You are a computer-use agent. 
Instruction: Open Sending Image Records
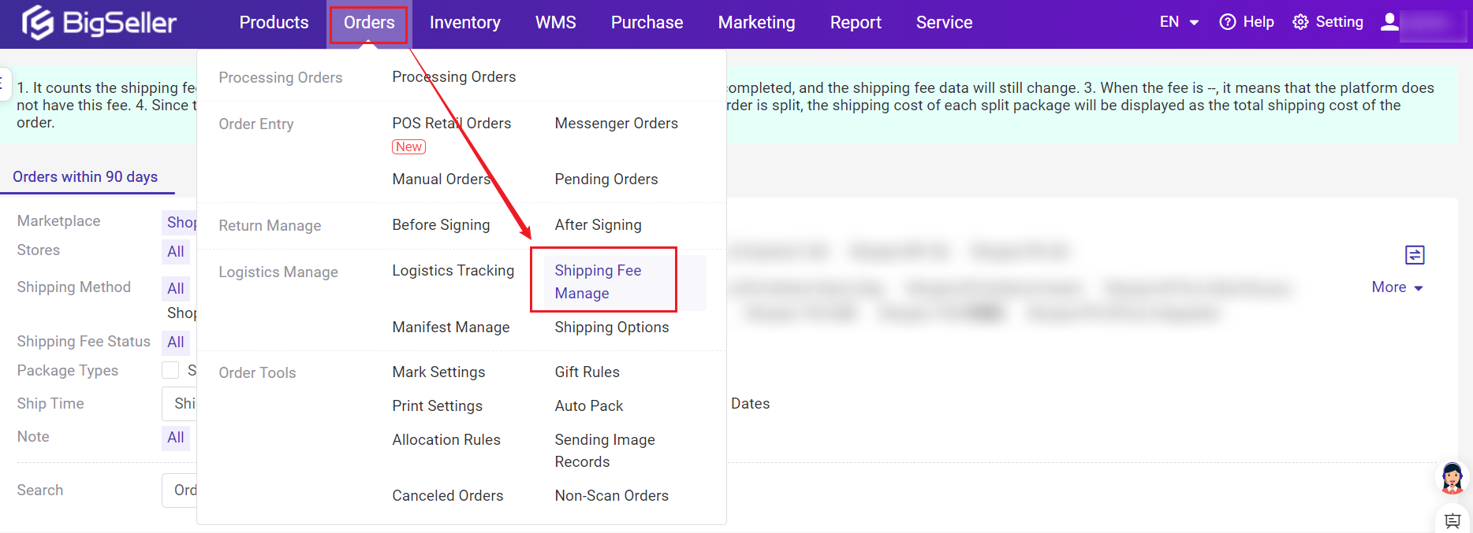coord(605,451)
